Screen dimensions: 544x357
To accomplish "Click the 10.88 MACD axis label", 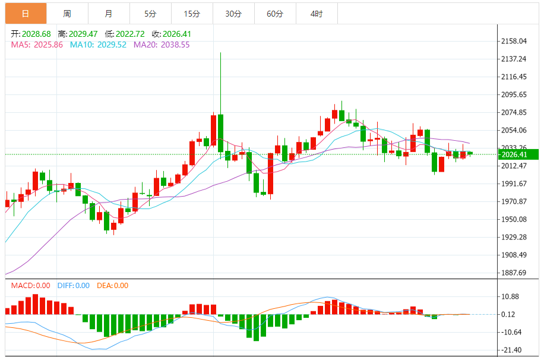I will 510,296.
